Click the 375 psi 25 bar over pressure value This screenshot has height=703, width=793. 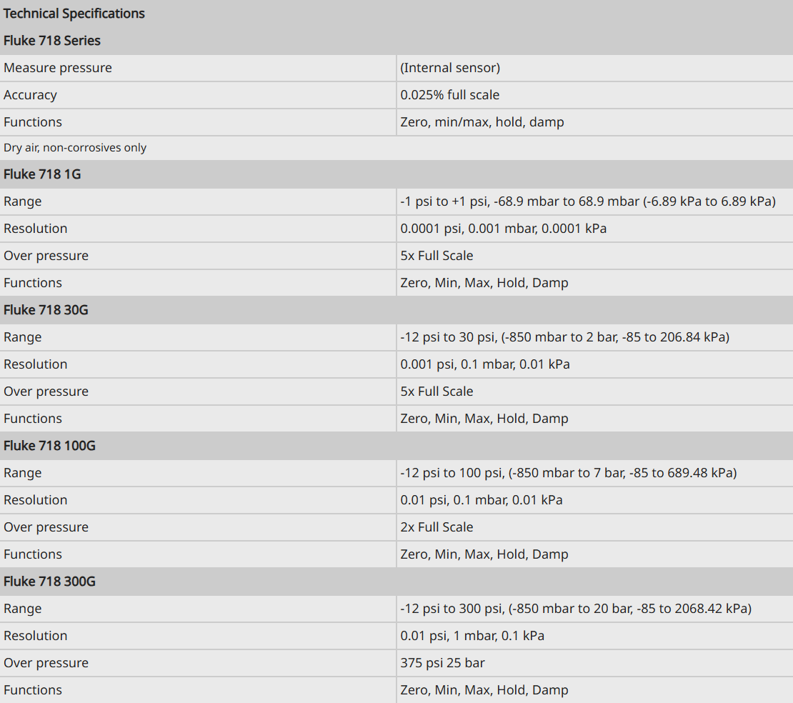442,663
